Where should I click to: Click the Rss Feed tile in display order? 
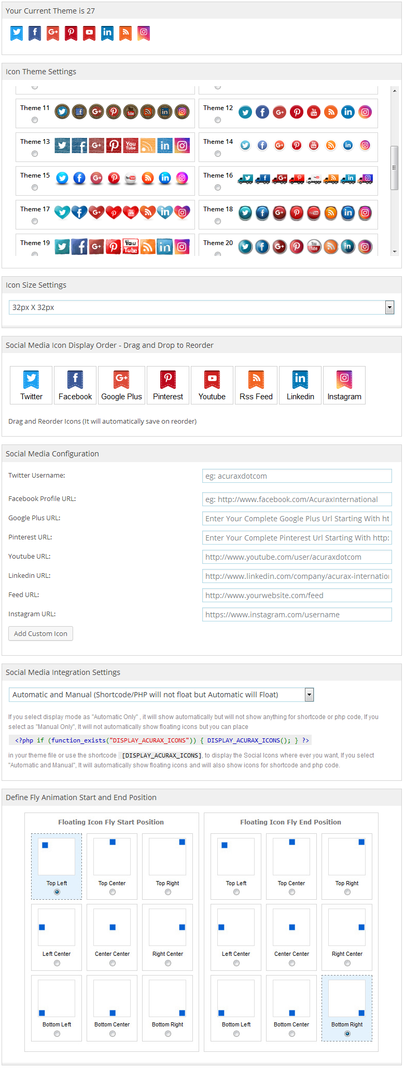coord(256,385)
